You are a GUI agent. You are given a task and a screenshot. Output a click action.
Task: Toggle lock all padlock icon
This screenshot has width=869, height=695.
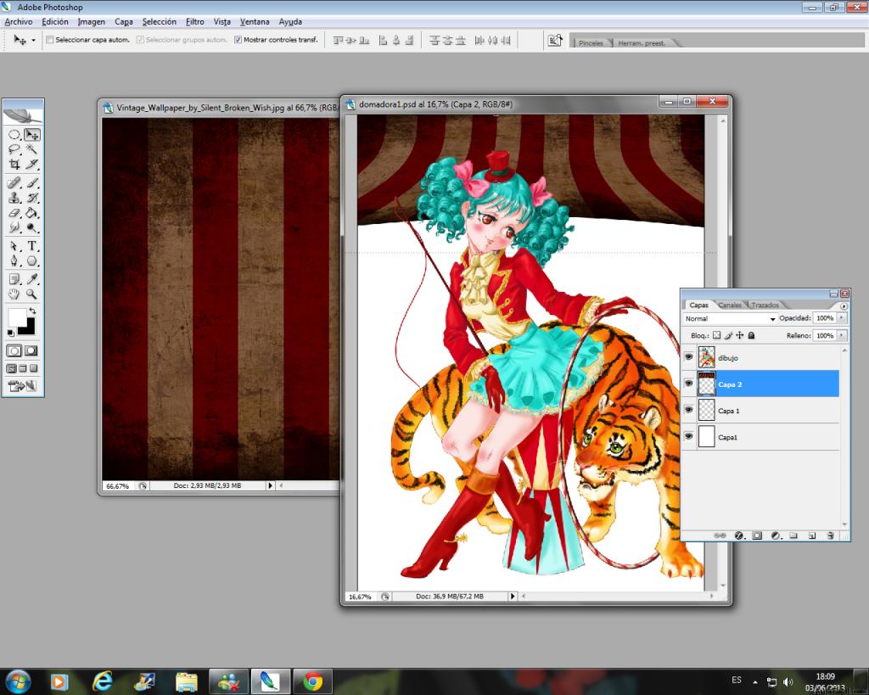(x=752, y=335)
